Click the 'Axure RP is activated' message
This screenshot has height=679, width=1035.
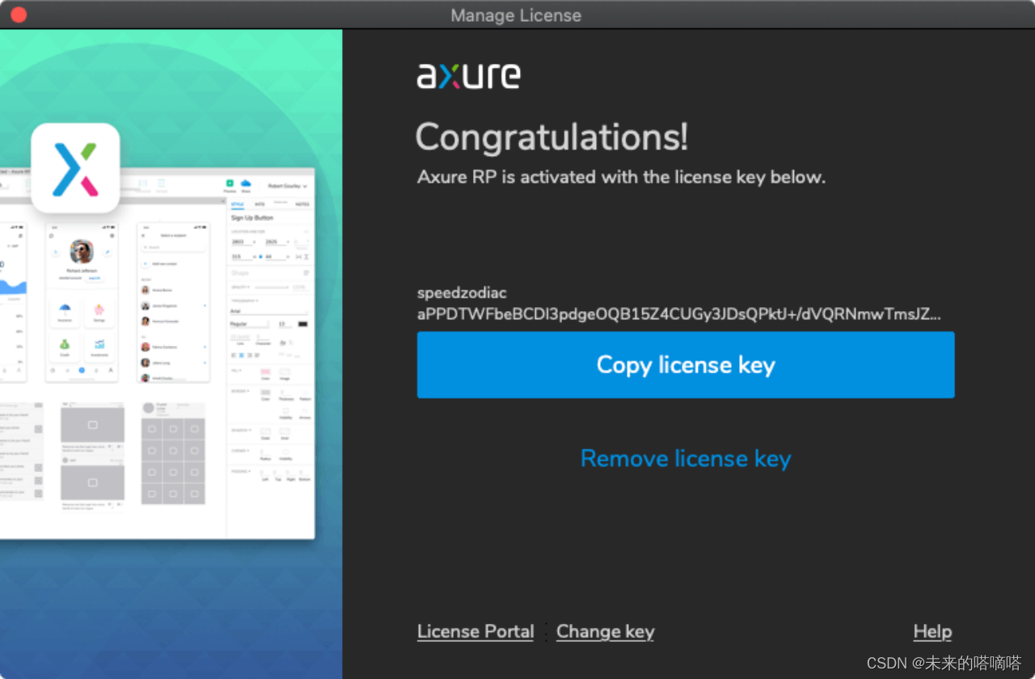pyautogui.click(x=621, y=177)
